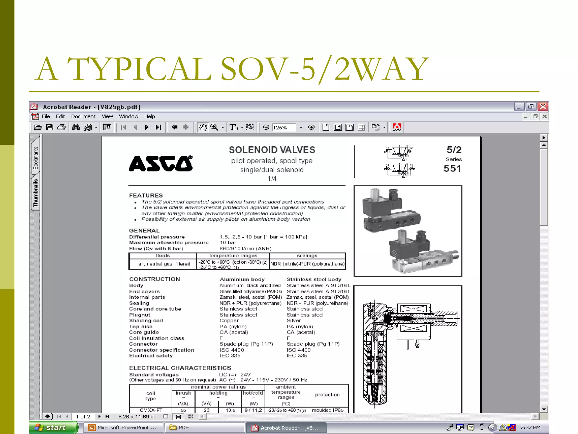This screenshot has width=578, height=434.
Task: Click the vertical scrollbar up arrow
Action: point(544,145)
